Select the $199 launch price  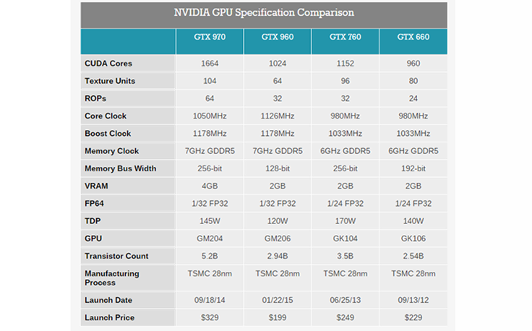278,318
